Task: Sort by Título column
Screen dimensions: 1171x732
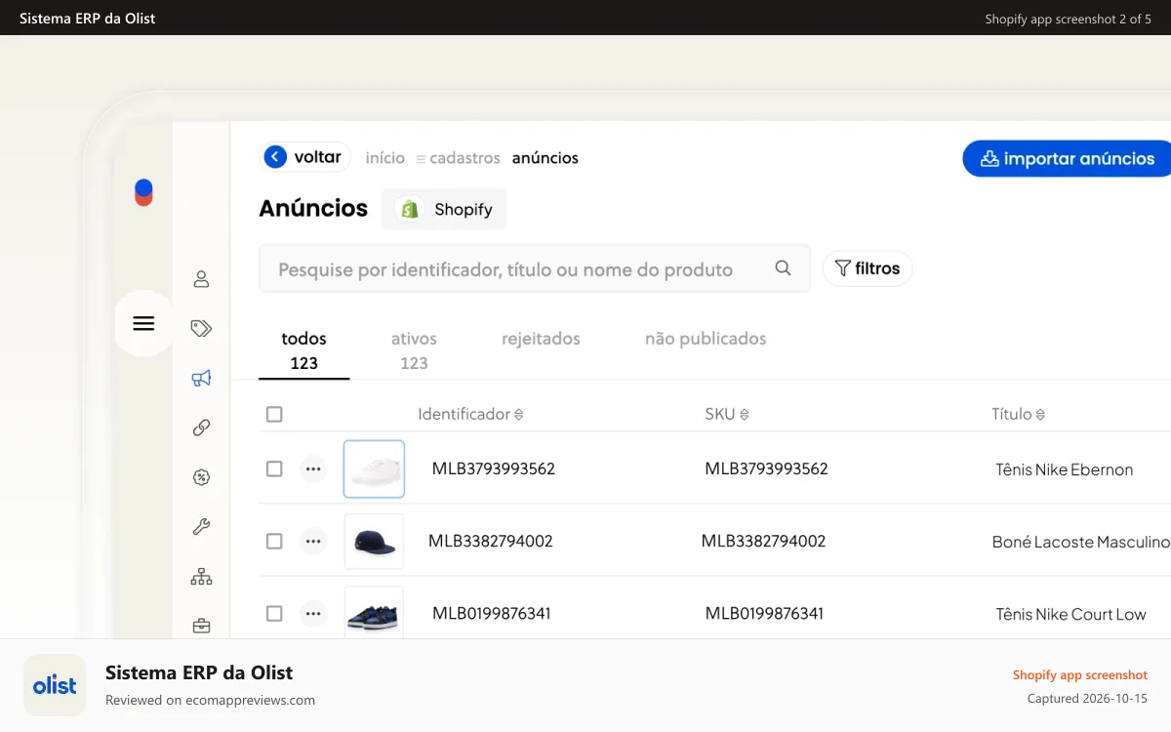Action: click(x=1019, y=414)
